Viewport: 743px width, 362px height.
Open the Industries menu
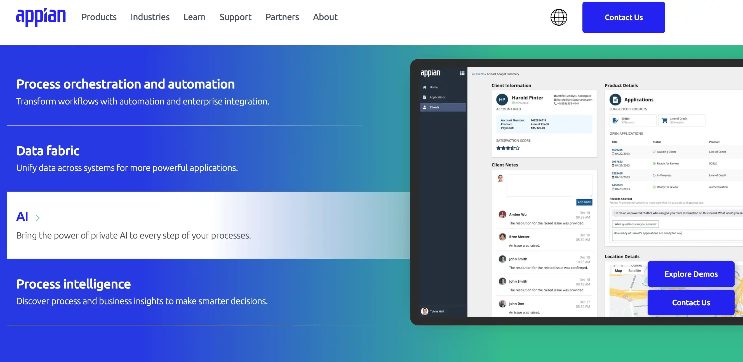pyautogui.click(x=150, y=17)
